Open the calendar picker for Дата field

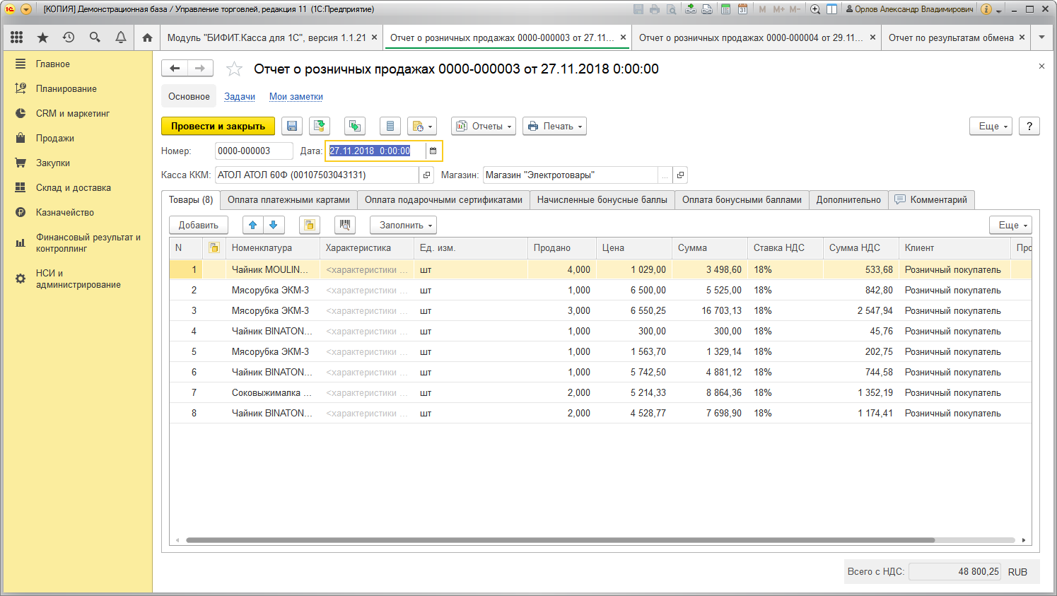point(433,151)
